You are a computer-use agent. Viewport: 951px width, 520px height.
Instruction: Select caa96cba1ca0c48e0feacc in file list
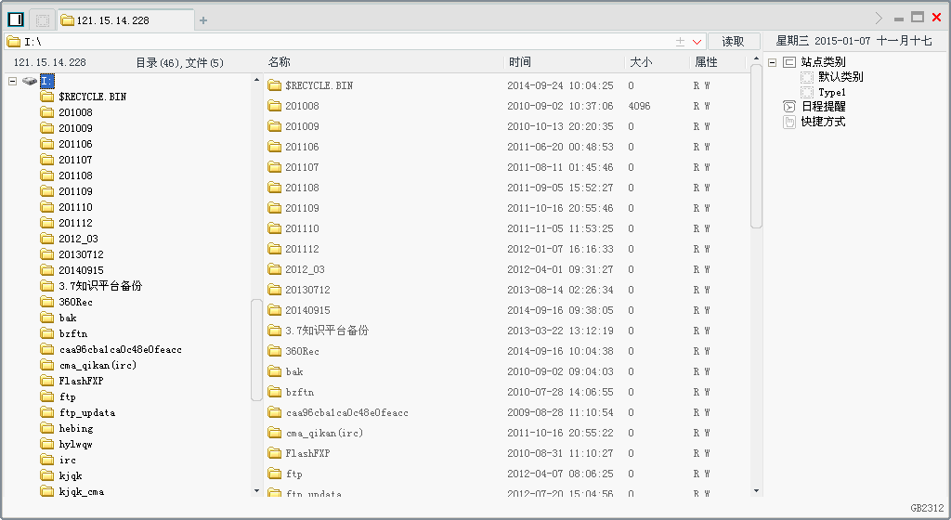click(347, 412)
